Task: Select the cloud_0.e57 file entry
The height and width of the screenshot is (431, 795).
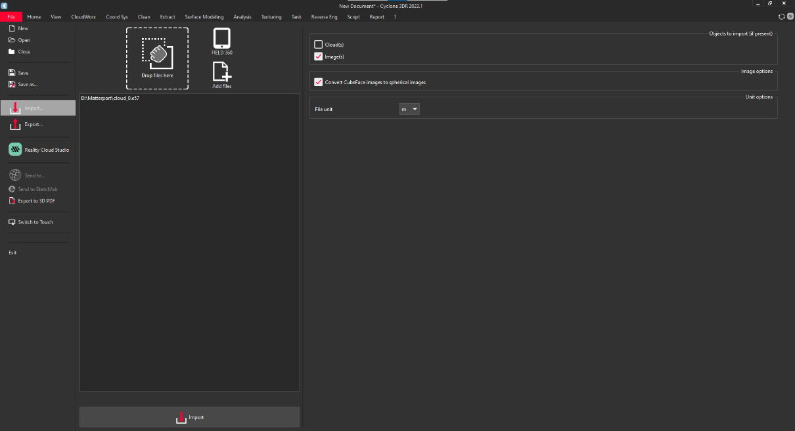Action: click(x=110, y=98)
